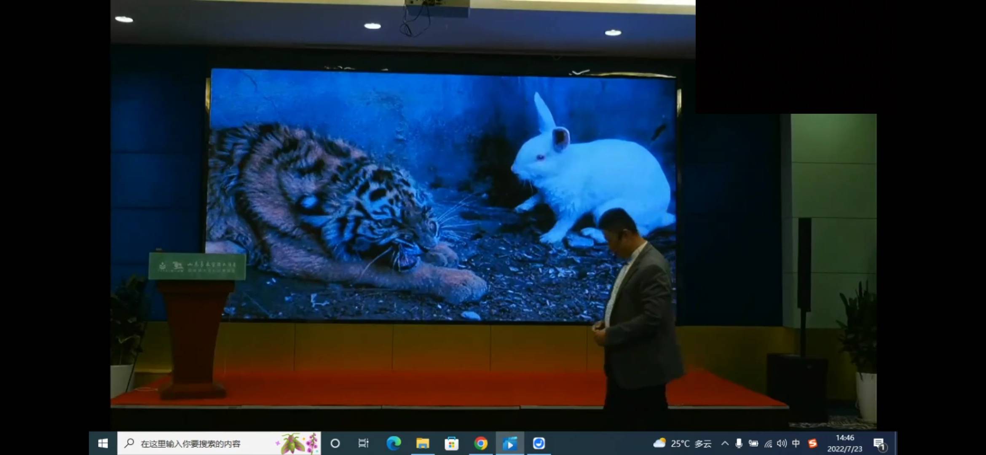
Task: Launch Google Chrome from the taskbar
Action: pos(480,443)
